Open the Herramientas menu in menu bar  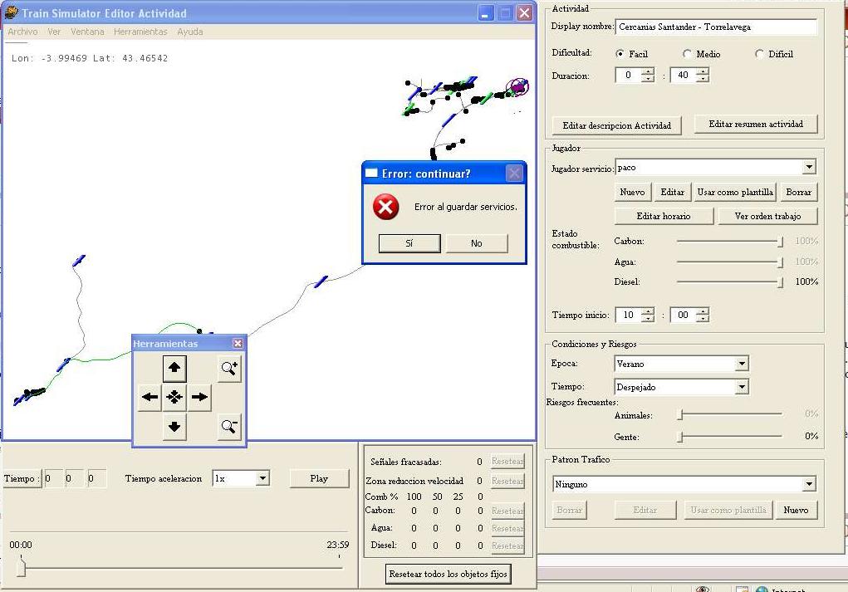(x=140, y=32)
